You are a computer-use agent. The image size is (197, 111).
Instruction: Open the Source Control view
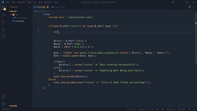click(x=4, y=22)
